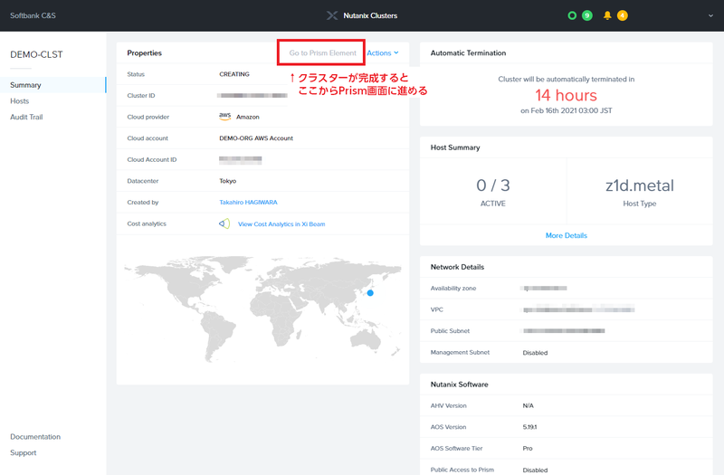Open the green circle status indicator
Image resolution: width=724 pixels, height=475 pixels.
[572, 15]
